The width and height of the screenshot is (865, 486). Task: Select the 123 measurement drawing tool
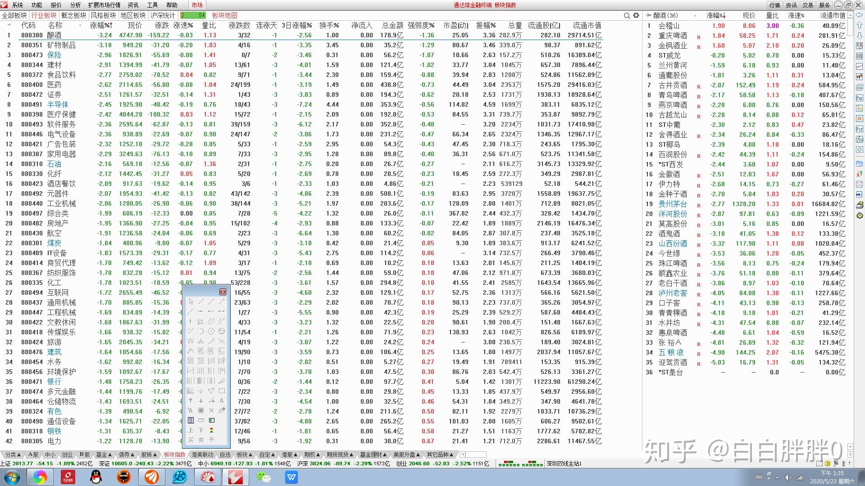(x=201, y=321)
